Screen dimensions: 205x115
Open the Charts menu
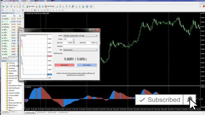[x=19, y=3]
